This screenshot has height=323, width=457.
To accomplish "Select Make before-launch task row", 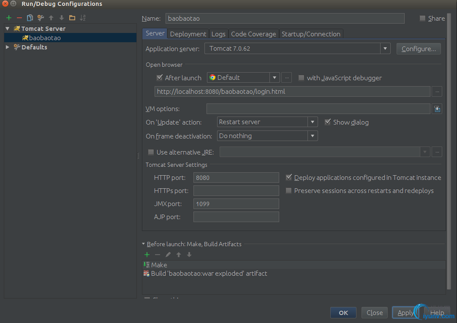I will tap(294, 265).
